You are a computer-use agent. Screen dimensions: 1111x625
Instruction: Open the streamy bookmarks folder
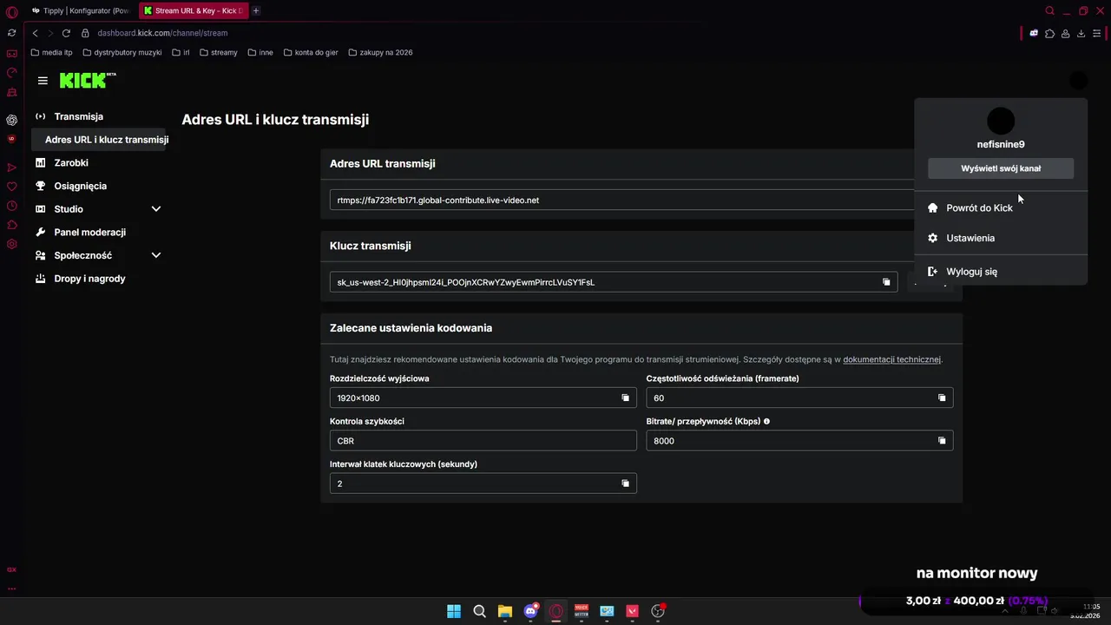tap(218, 52)
